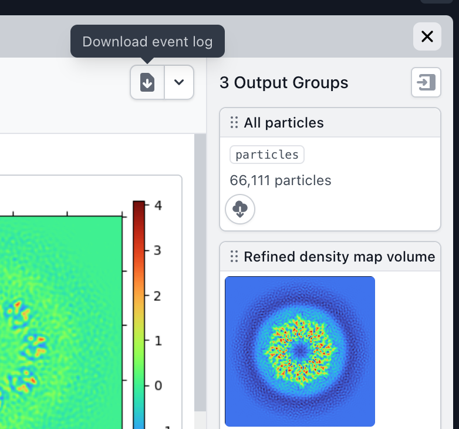
Task: Click the colorbar tick label 4
Action: (x=158, y=205)
